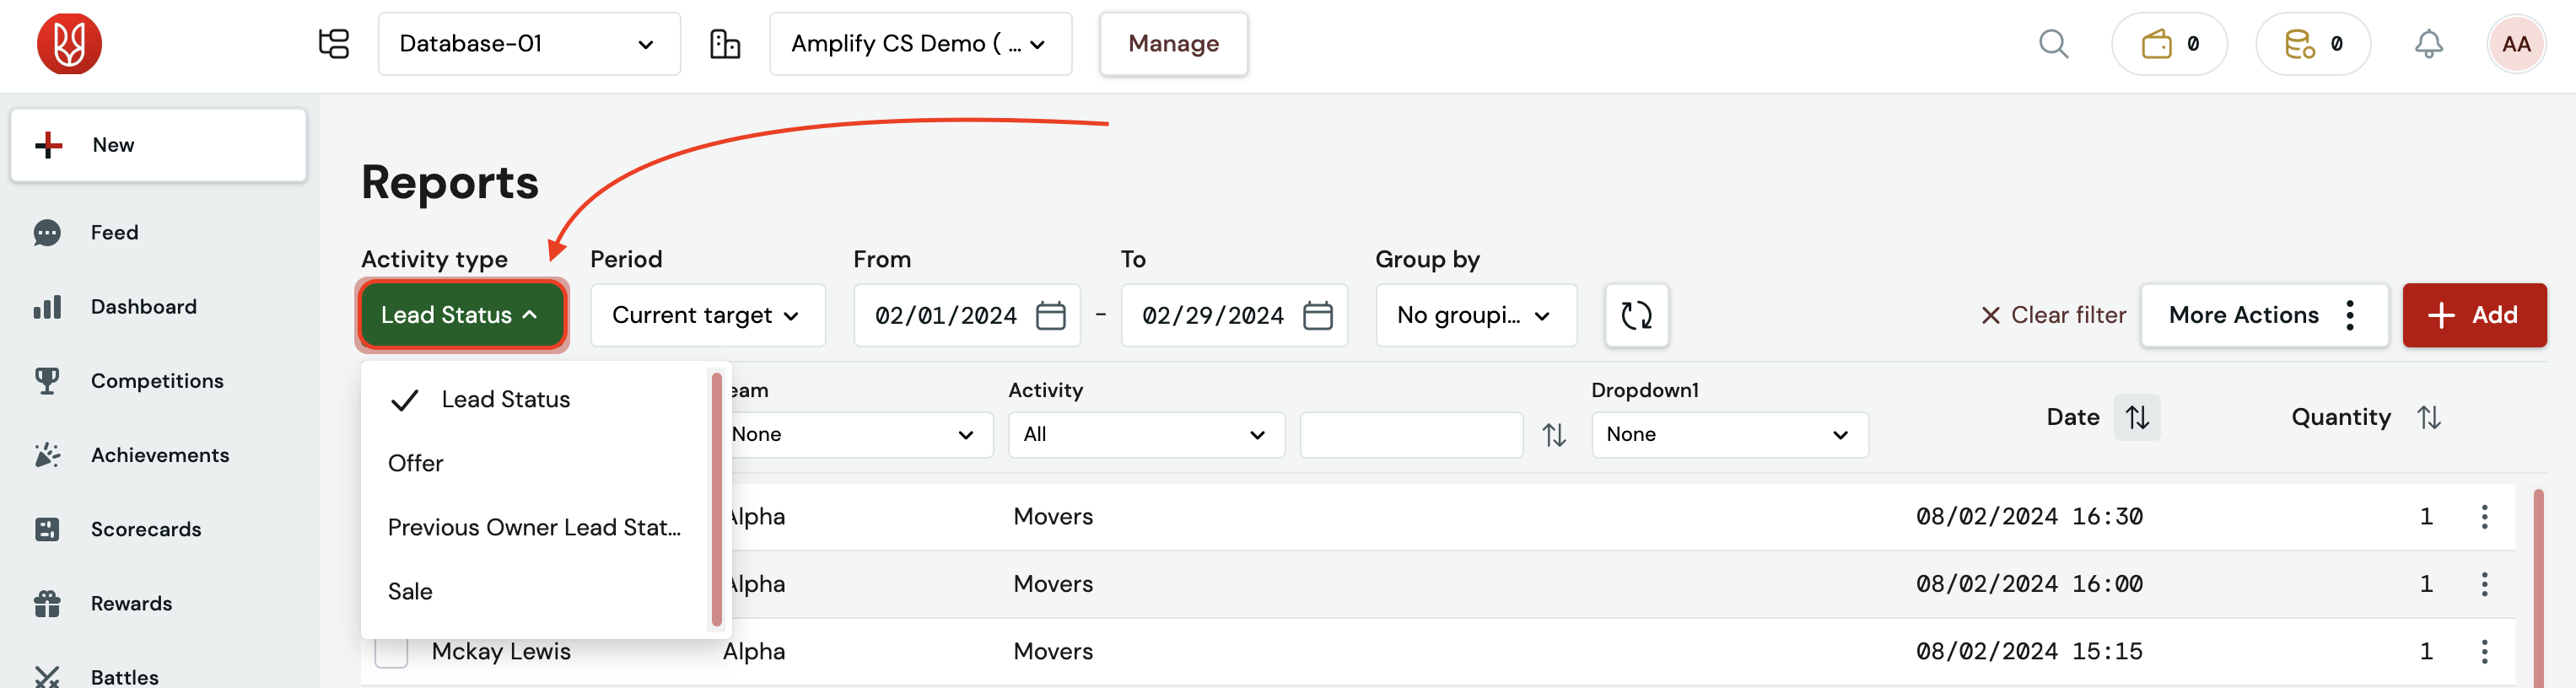The height and width of the screenshot is (688, 2576).
Task: Open the To date calendar picker
Action: (x=1317, y=316)
